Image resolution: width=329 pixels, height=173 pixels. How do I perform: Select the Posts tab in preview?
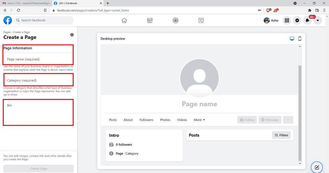(x=113, y=120)
